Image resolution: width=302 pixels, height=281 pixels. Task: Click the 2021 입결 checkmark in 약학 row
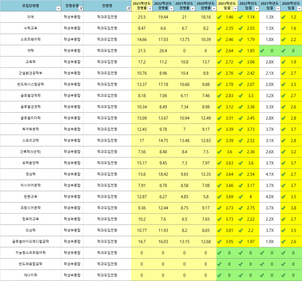click(262, 51)
